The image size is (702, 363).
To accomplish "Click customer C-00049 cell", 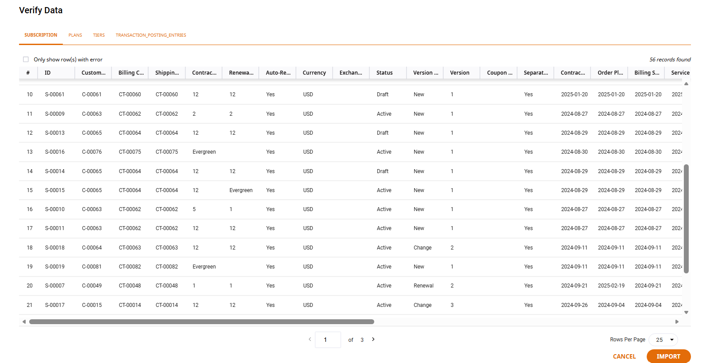I will pos(92,286).
